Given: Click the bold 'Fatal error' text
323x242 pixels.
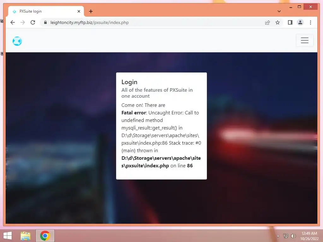Looking at the screenshot, I should coord(134,113).
